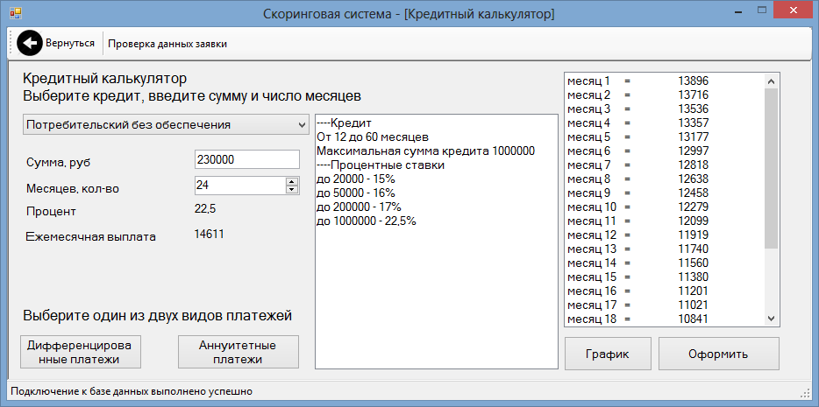Click the Кредитный калькулятор heading
Viewport: 819px width, 407px height.
[x=104, y=80]
